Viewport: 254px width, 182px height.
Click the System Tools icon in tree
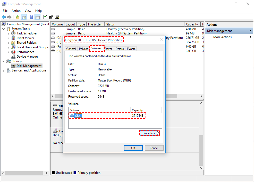[9, 29]
